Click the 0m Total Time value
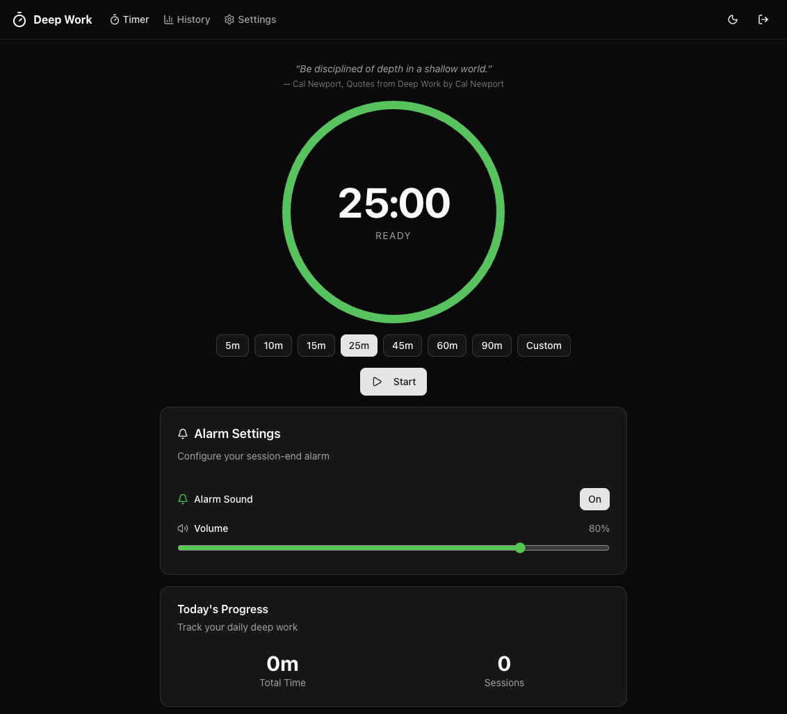Image resolution: width=787 pixels, height=714 pixels. click(x=282, y=664)
